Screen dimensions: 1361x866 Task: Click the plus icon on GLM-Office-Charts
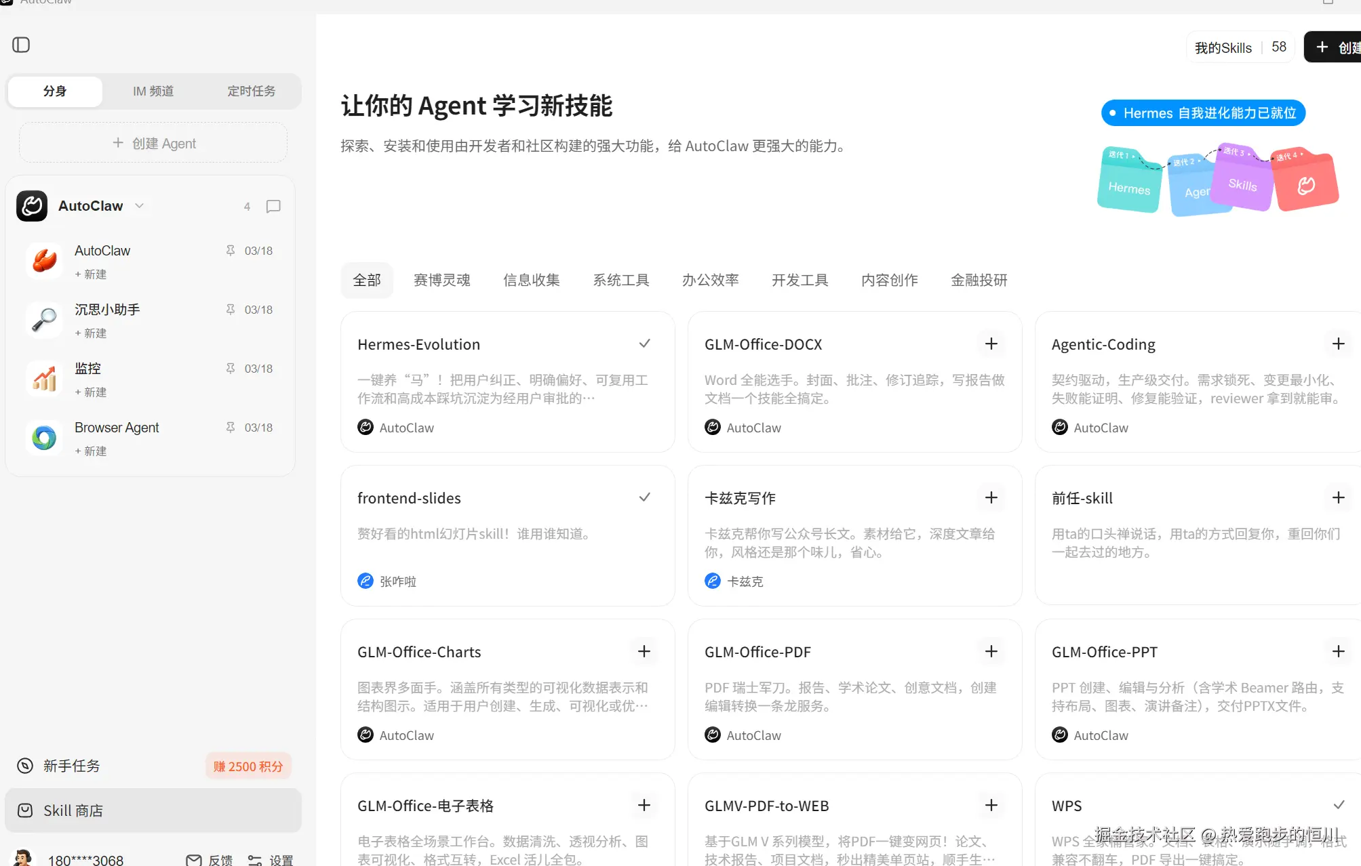(x=644, y=651)
